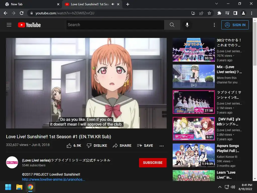Select the Love Live! Sunshine!! tab
Screen dimensions: 257x193
click(90, 4)
